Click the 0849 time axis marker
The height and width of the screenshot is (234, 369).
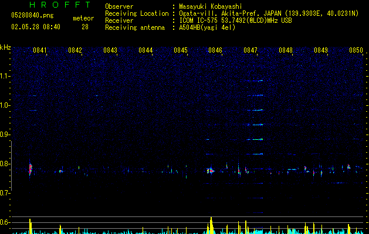(x=321, y=50)
